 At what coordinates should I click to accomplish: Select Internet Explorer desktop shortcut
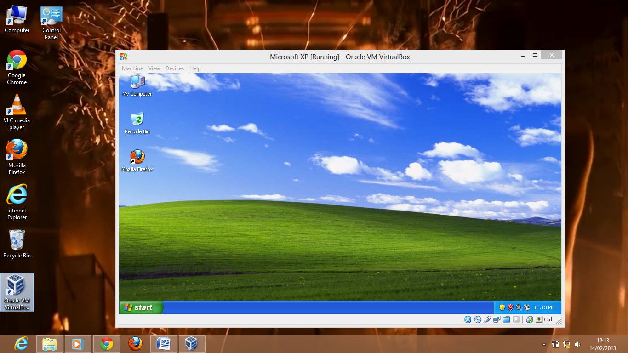(x=17, y=203)
